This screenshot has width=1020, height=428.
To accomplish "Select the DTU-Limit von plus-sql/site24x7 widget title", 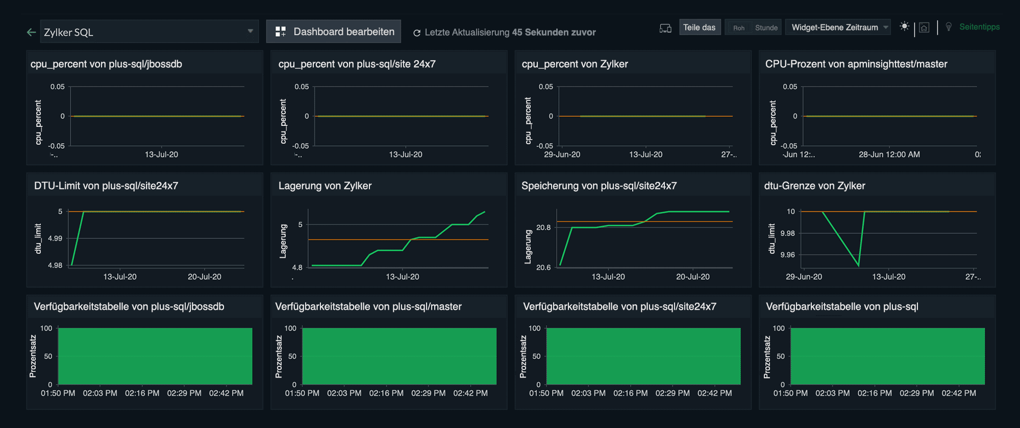I will pos(106,186).
